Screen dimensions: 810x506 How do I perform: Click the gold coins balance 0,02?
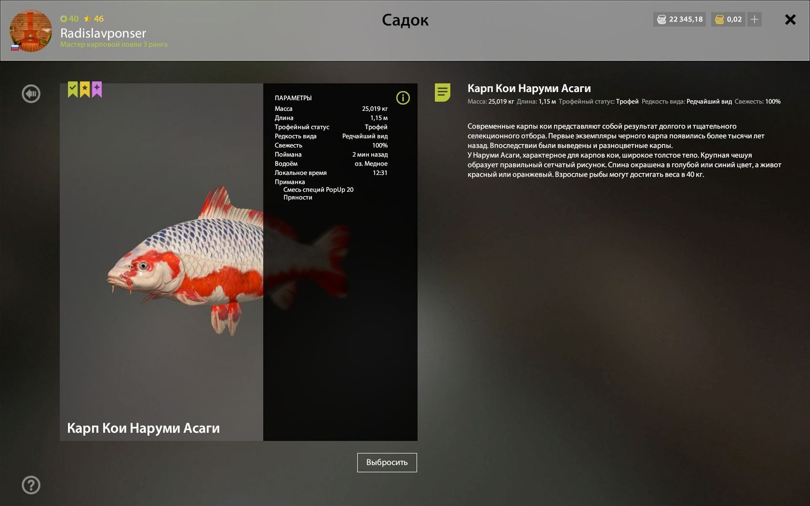728,19
